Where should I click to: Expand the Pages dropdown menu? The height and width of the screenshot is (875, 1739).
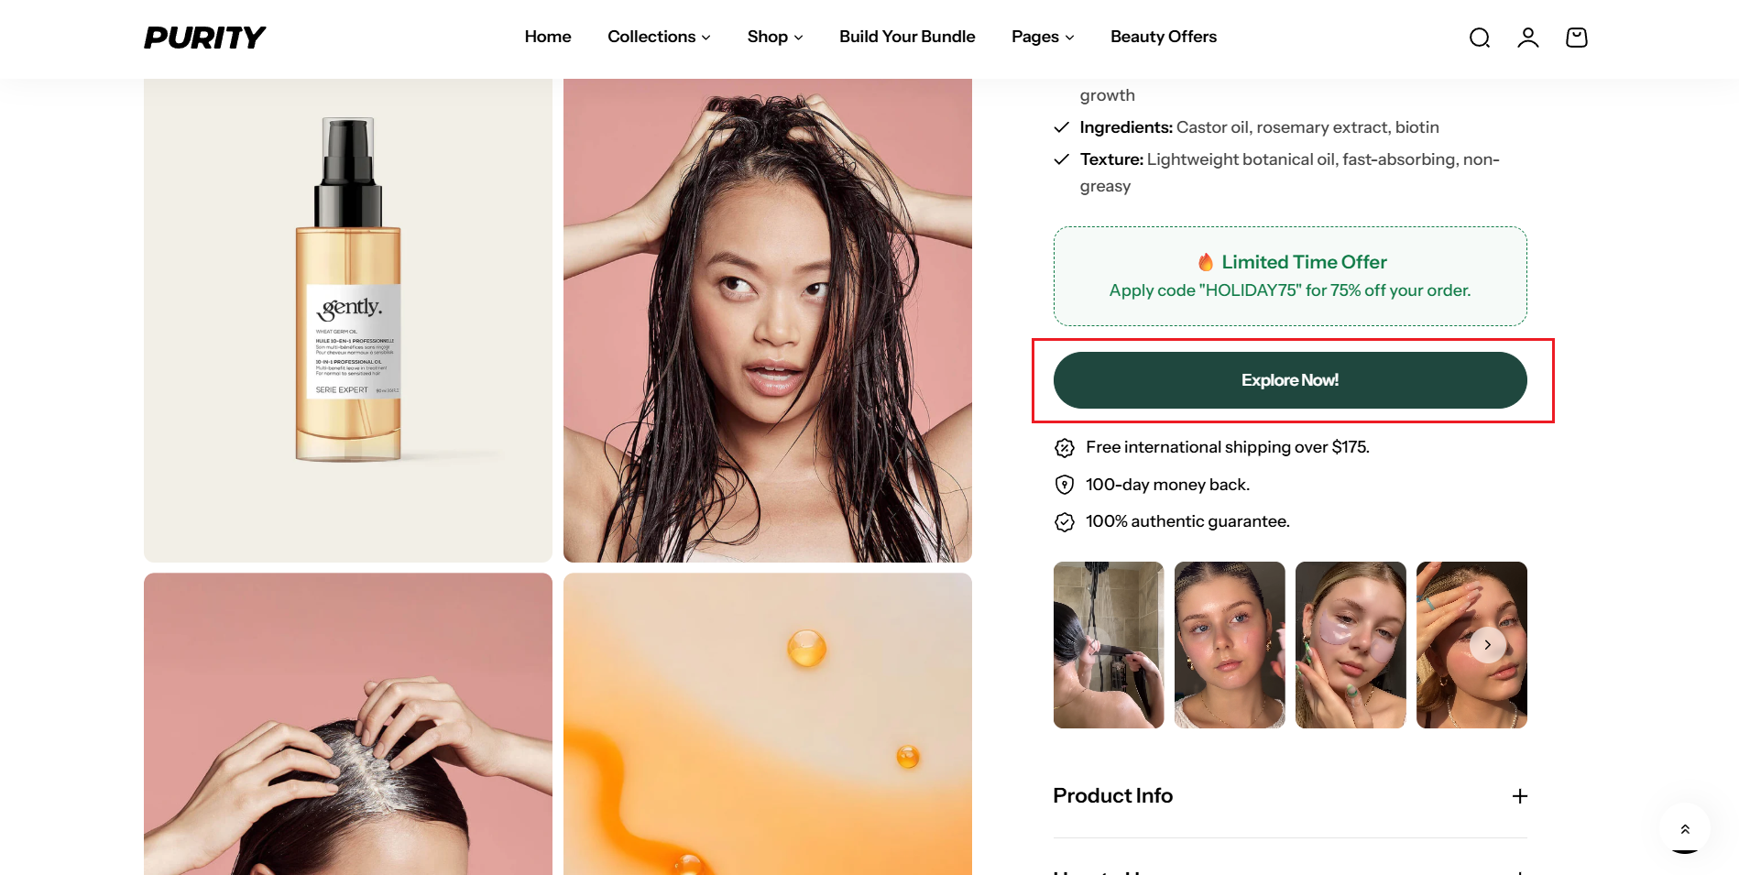point(1042,37)
